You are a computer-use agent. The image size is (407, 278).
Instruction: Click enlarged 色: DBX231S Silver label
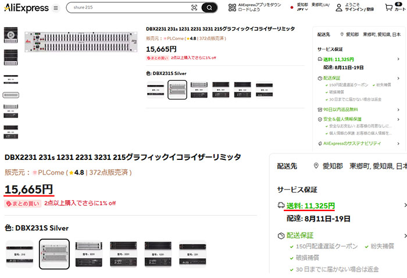(x=37, y=228)
